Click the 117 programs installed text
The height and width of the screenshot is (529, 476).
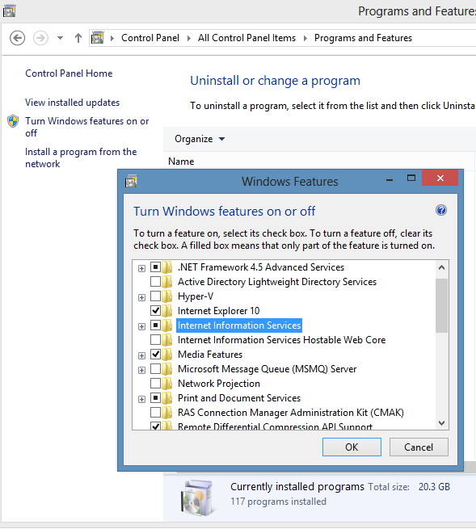pos(278,502)
